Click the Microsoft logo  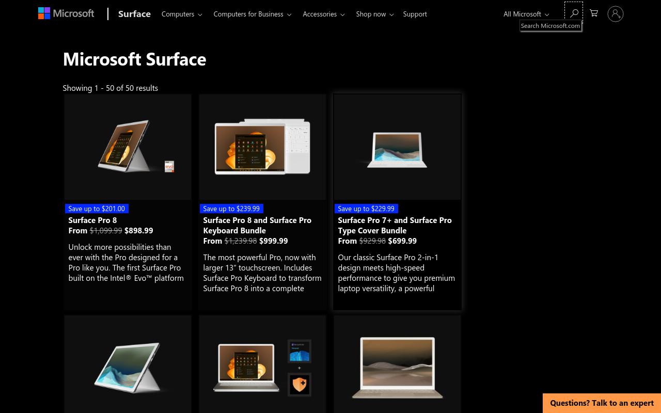66,14
